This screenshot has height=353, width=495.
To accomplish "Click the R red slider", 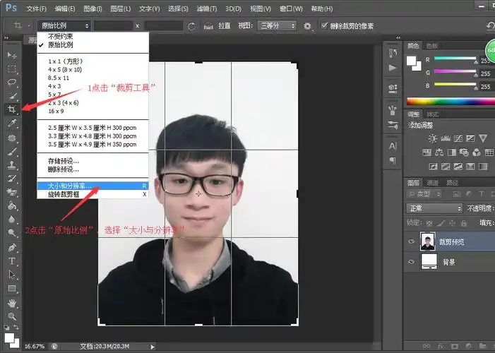I will (455, 59).
